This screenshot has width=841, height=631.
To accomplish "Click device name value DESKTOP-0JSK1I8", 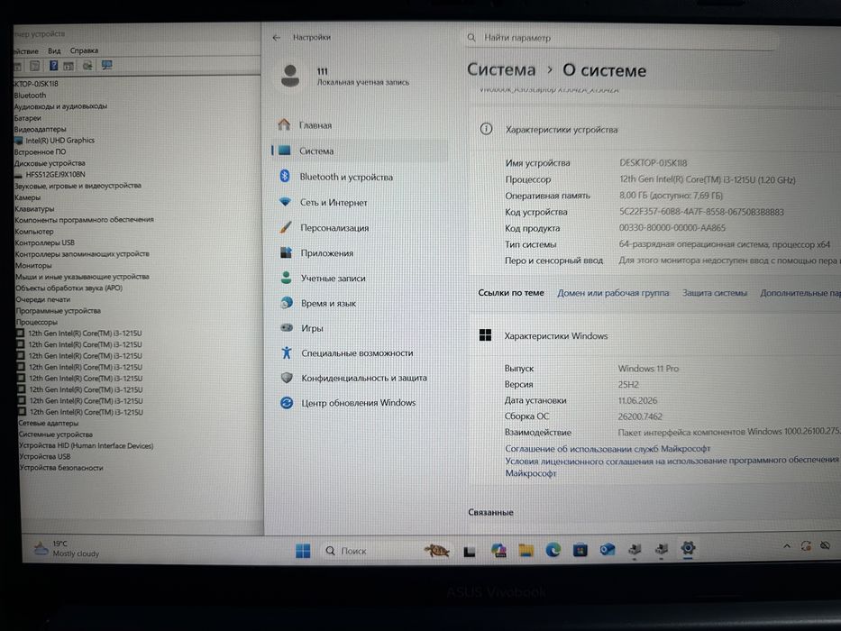I will [x=654, y=162].
